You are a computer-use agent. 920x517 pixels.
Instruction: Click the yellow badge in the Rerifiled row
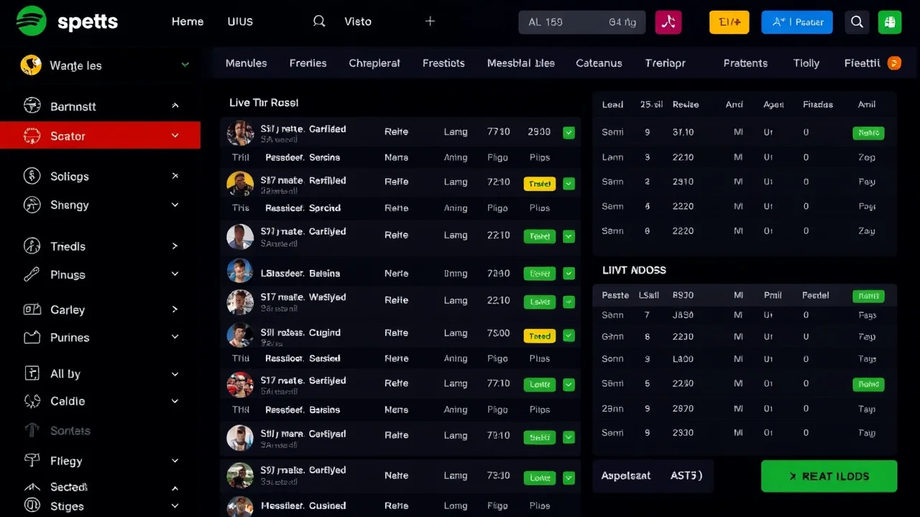coord(540,184)
